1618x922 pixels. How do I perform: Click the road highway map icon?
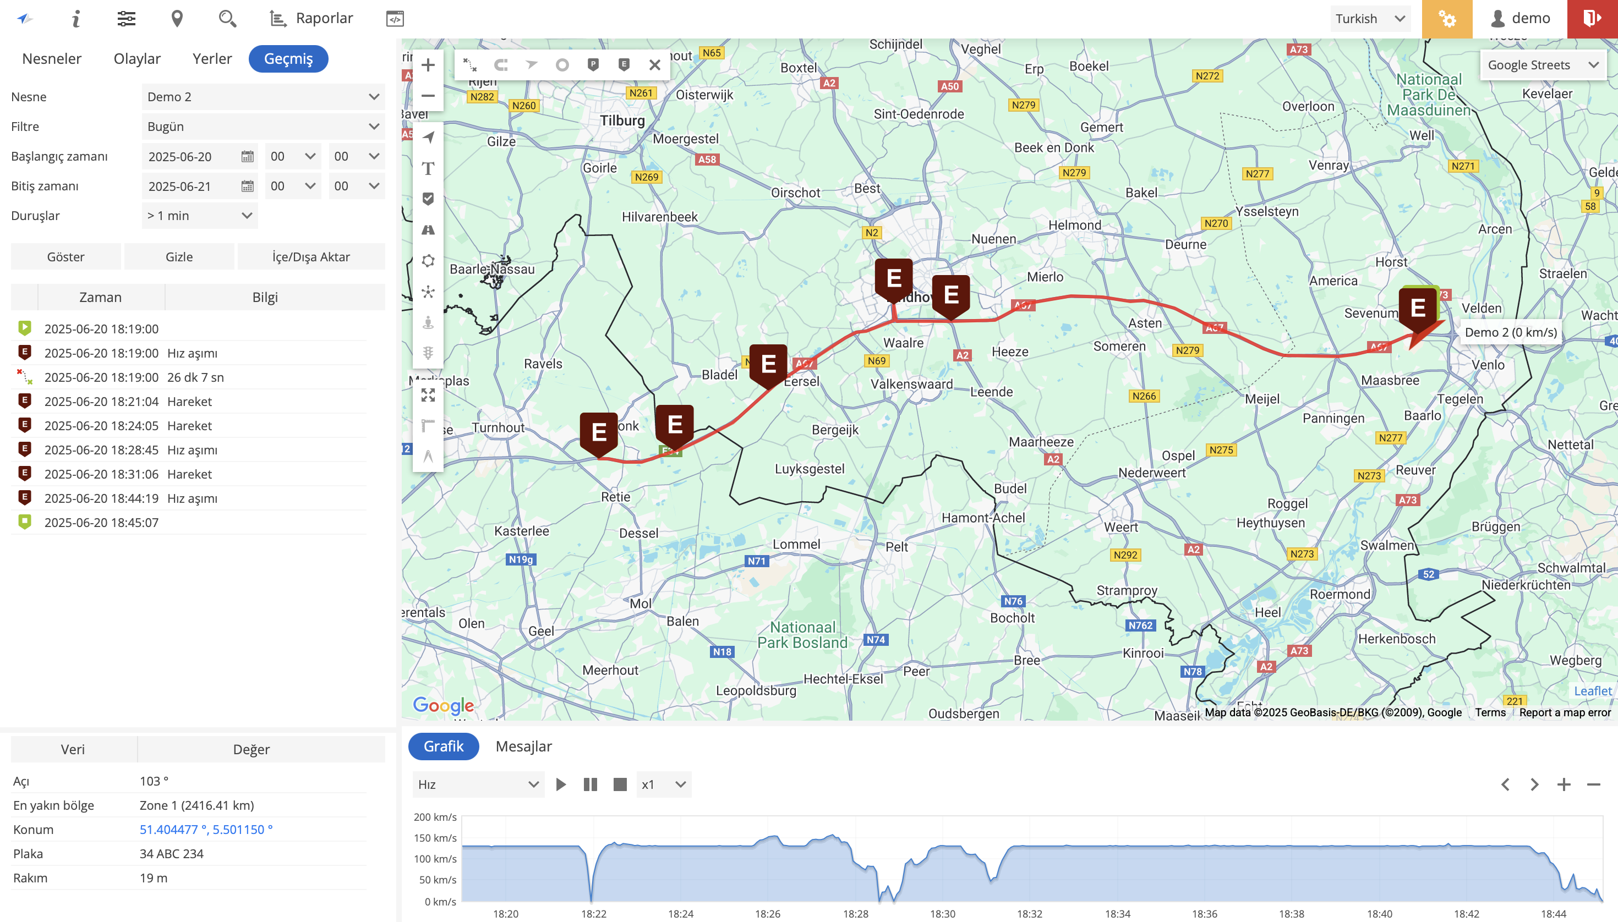tap(428, 230)
